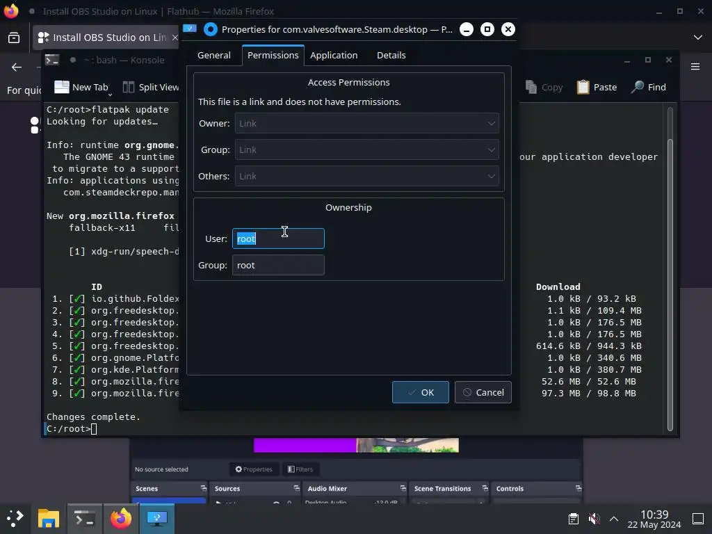Click the muted volume tray icon
This screenshot has width=712, height=534.
(x=594, y=519)
